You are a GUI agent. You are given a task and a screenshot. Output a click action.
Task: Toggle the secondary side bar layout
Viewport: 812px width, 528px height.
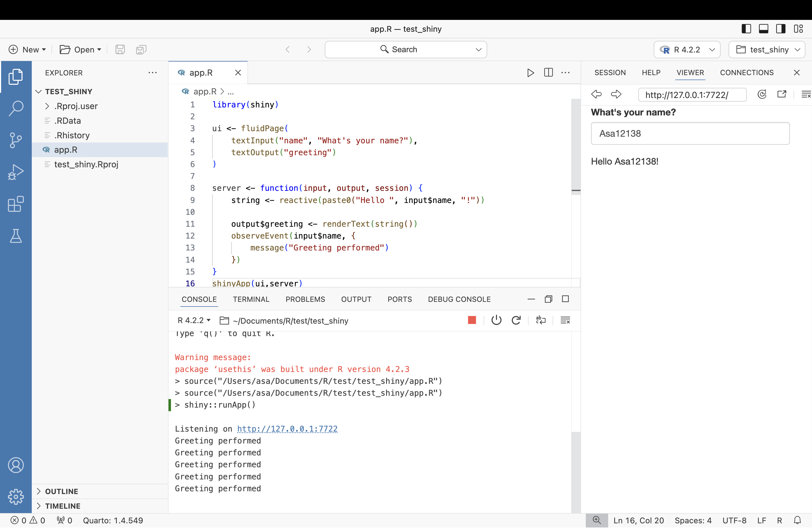coord(781,29)
